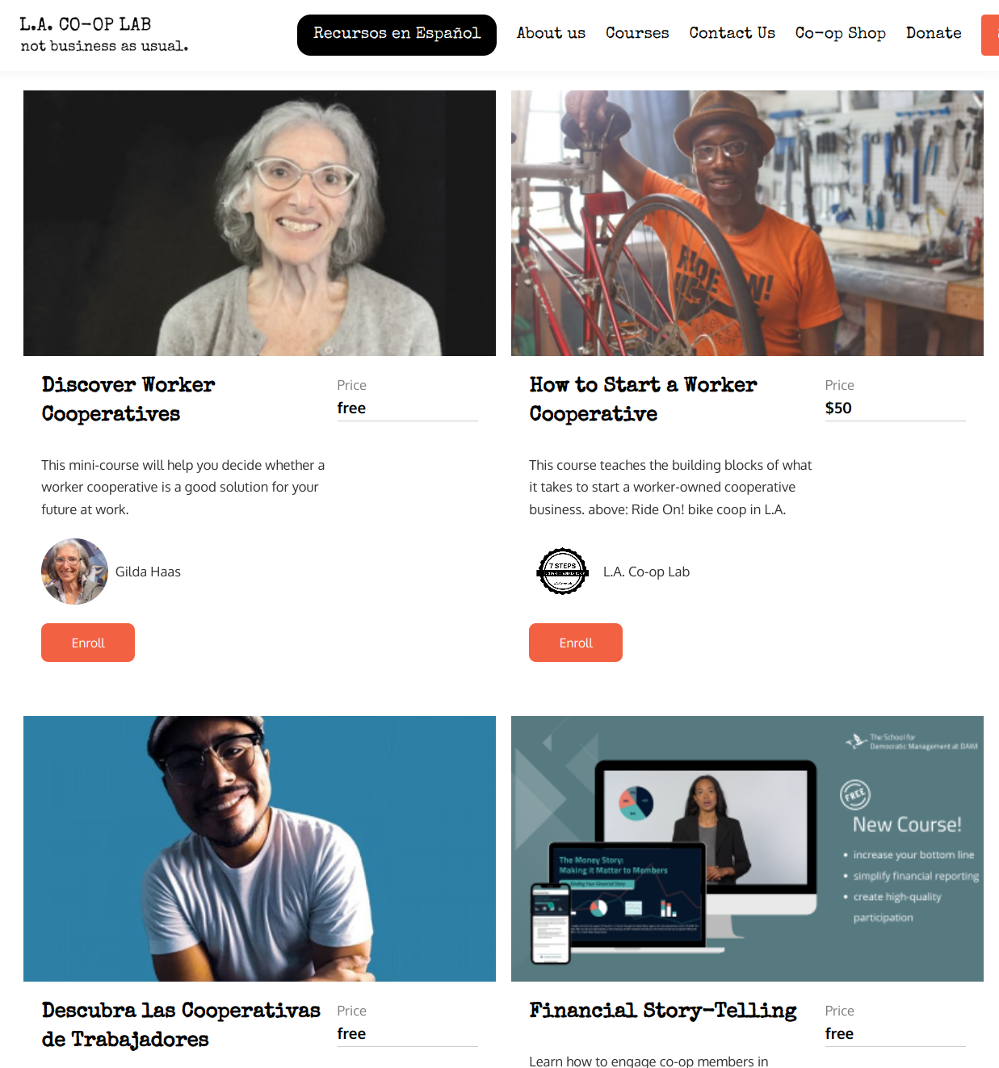Click the 7 Steps L.A. Co-op Lab badge
Viewport: 999px width, 1068px height.
coord(562,572)
